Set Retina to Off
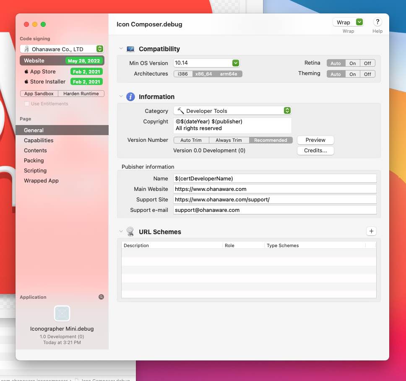The height and width of the screenshot is (381, 406). (x=367, y=63)
